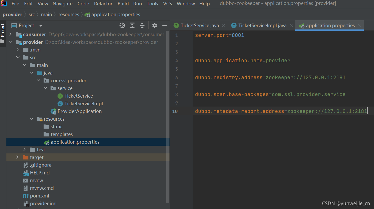Close the application.properties tab

(x=359, y=25)
